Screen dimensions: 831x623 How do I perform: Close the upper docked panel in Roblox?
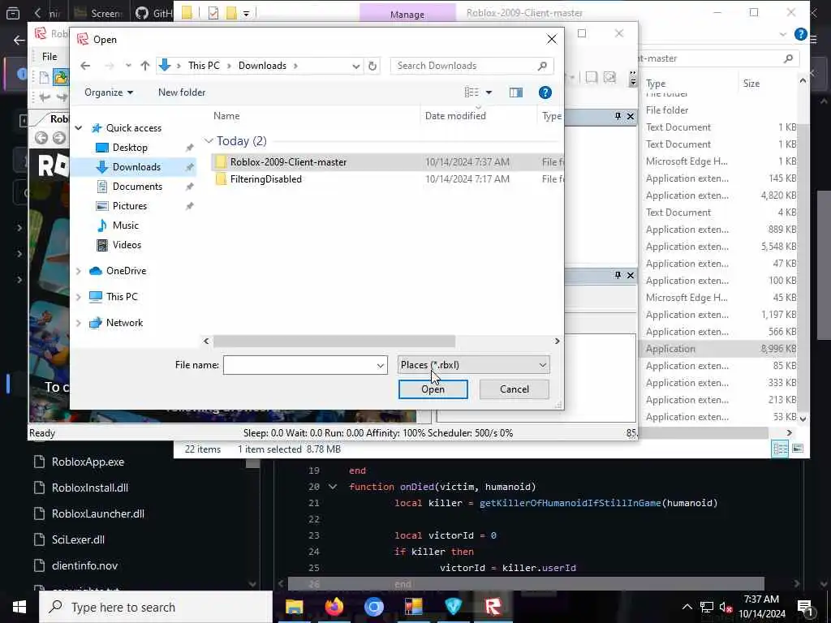pos(630,116)
